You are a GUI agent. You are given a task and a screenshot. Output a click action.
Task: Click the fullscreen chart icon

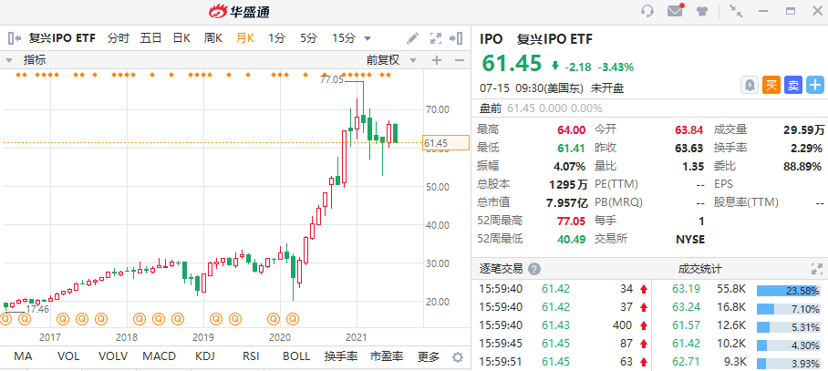[436, 38]
